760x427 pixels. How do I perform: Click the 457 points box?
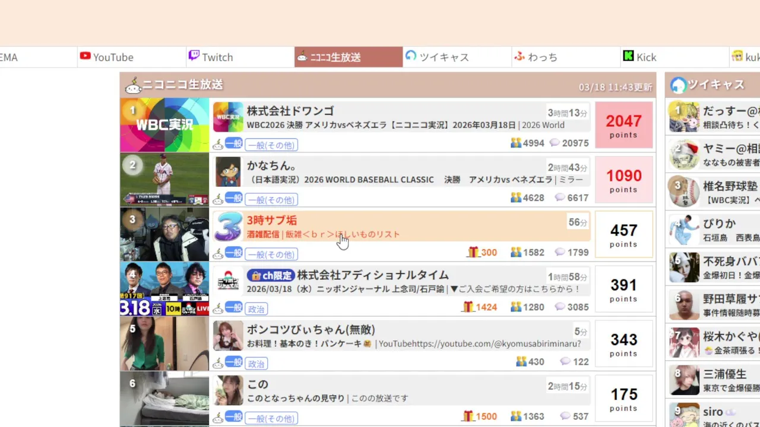click(x=623, y=234)
